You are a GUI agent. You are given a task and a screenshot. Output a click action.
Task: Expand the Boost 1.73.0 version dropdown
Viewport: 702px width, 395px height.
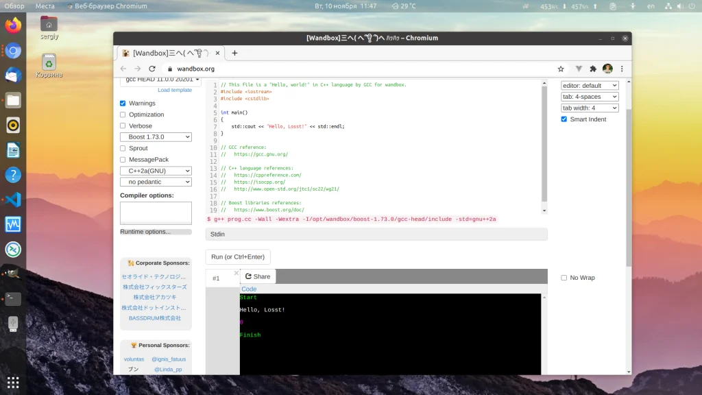[x=156, y=137]
